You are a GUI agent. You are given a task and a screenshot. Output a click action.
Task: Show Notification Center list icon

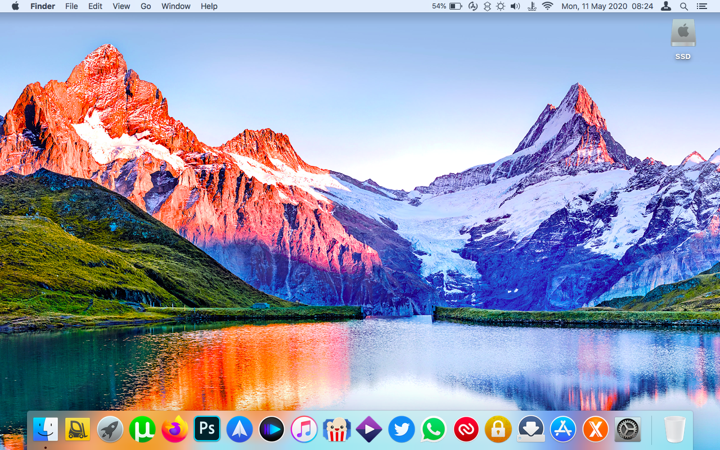[x=701, y=6]
